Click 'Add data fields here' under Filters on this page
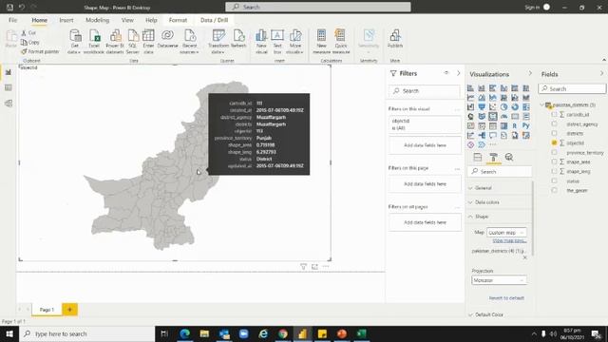 click(425, 183)
